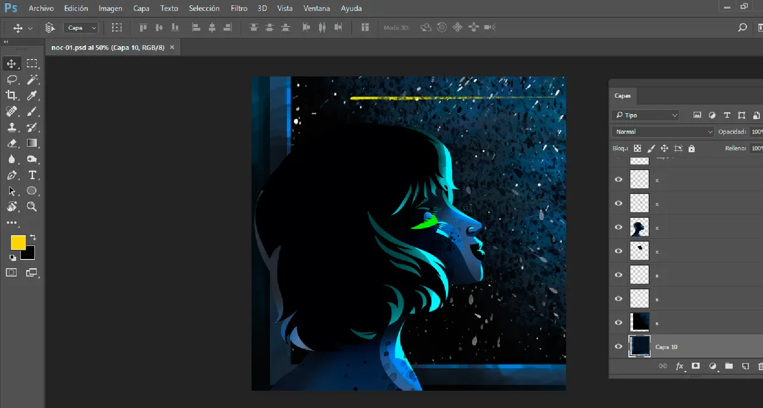Viewport: 763px width, 408px height.
Task: Open the Tipo layer filter dropdown
Action: (647, 116)
